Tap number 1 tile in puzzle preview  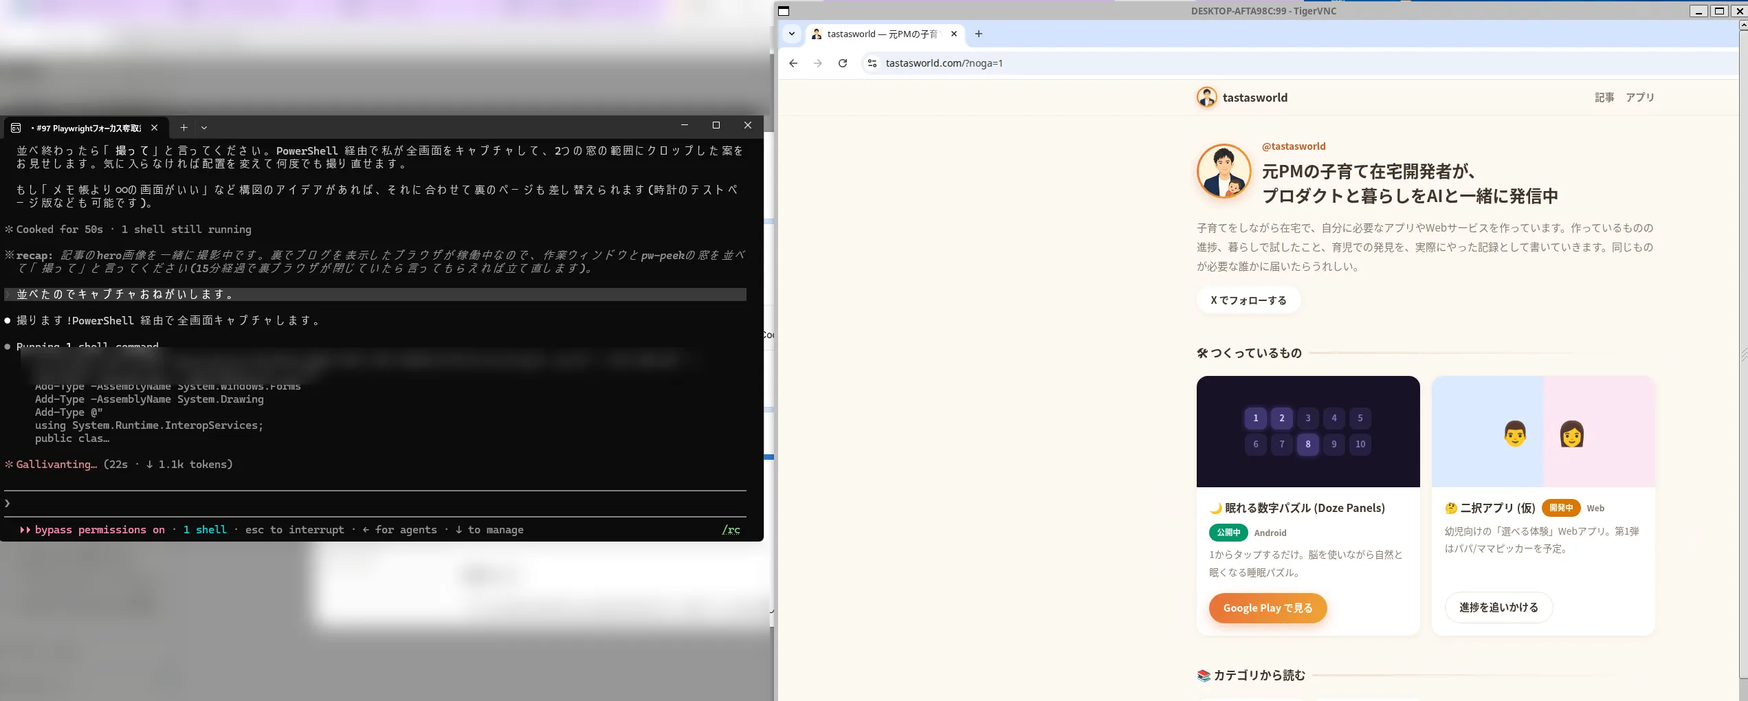(1256, 418)
